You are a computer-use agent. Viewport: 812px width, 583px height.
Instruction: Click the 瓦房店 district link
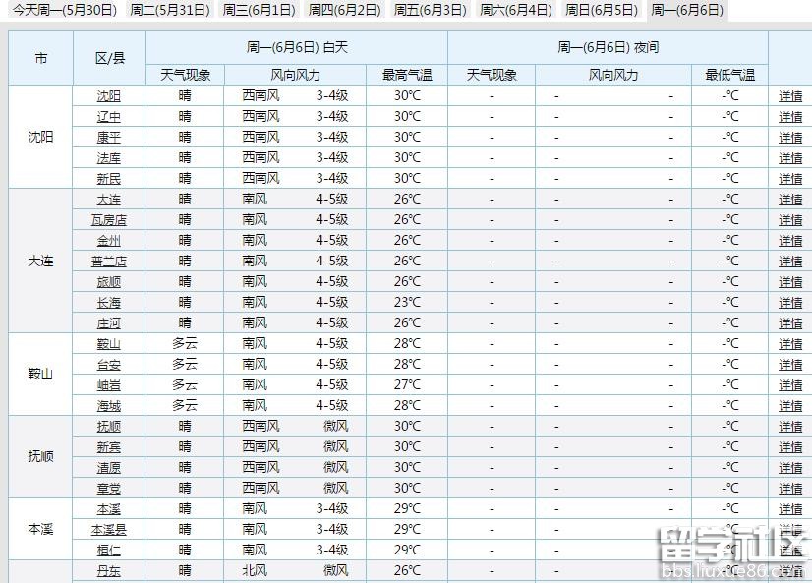109,220
